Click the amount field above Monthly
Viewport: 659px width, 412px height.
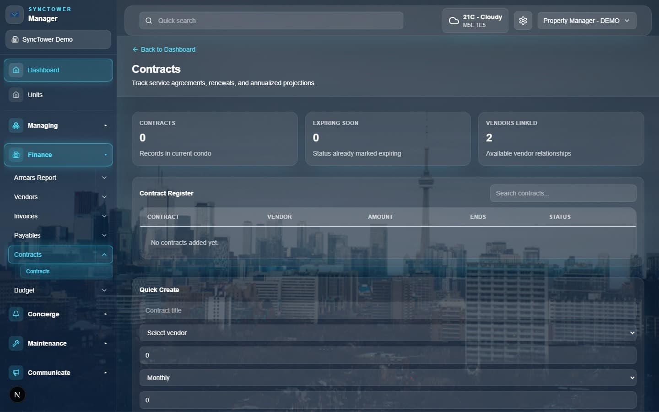click(x=388, y=355)
